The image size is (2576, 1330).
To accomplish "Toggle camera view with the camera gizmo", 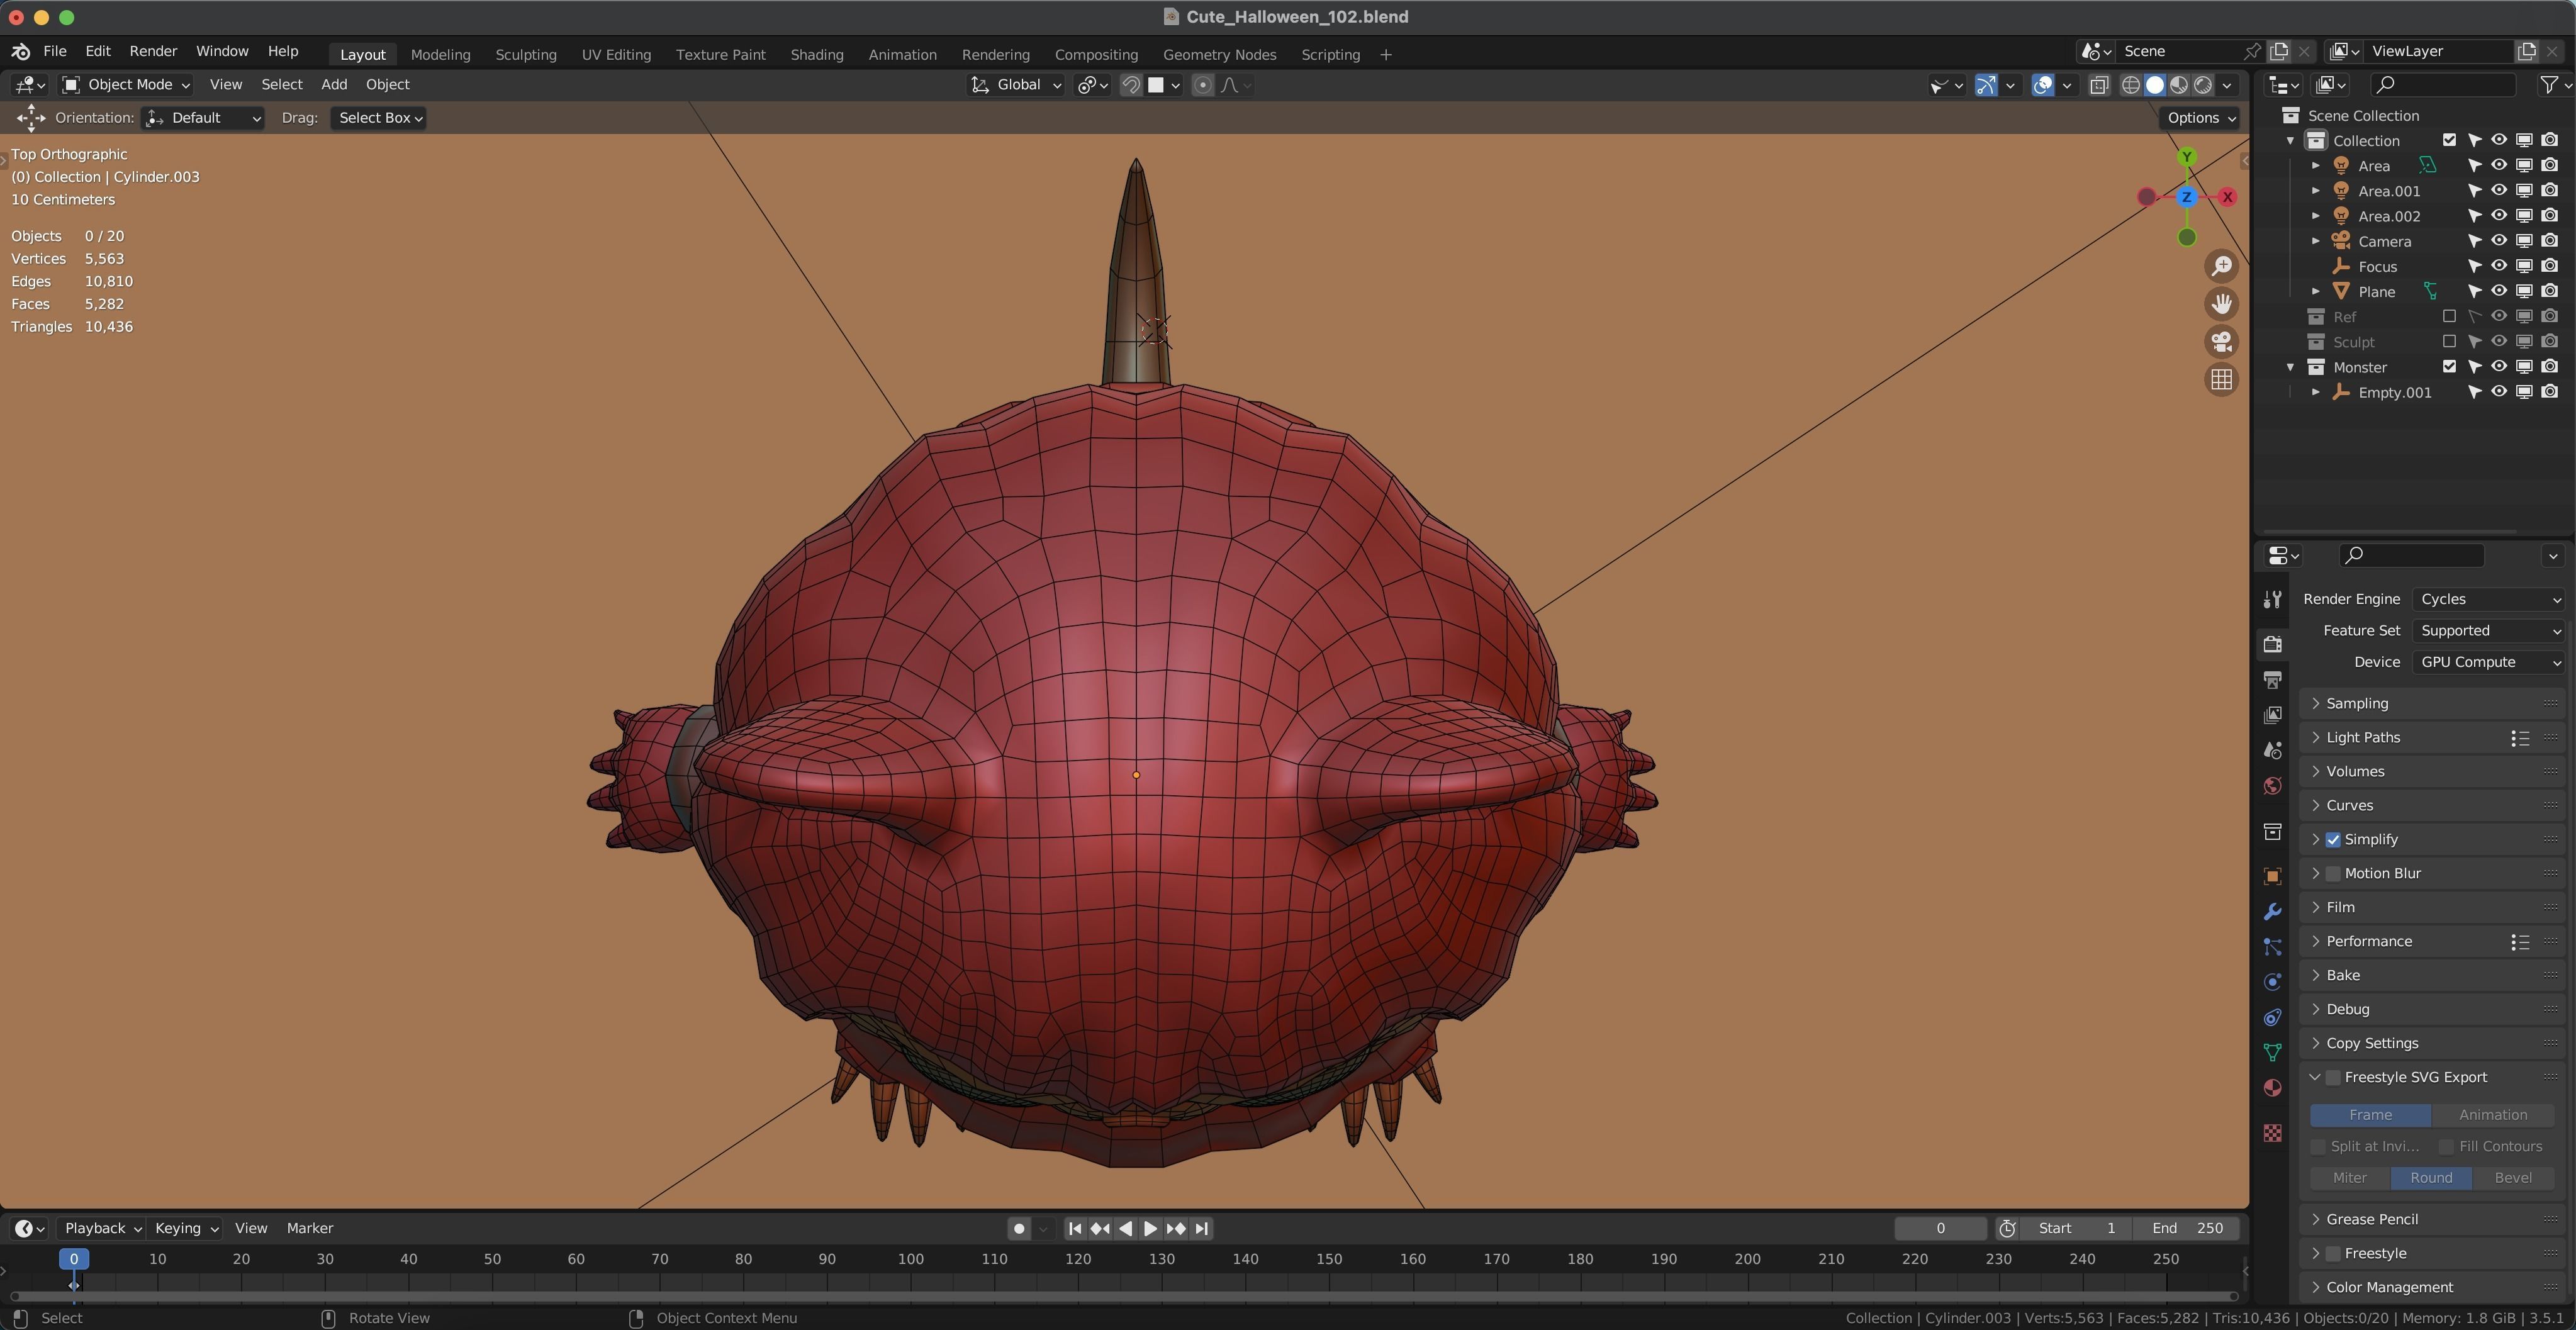I will 2221,342.
